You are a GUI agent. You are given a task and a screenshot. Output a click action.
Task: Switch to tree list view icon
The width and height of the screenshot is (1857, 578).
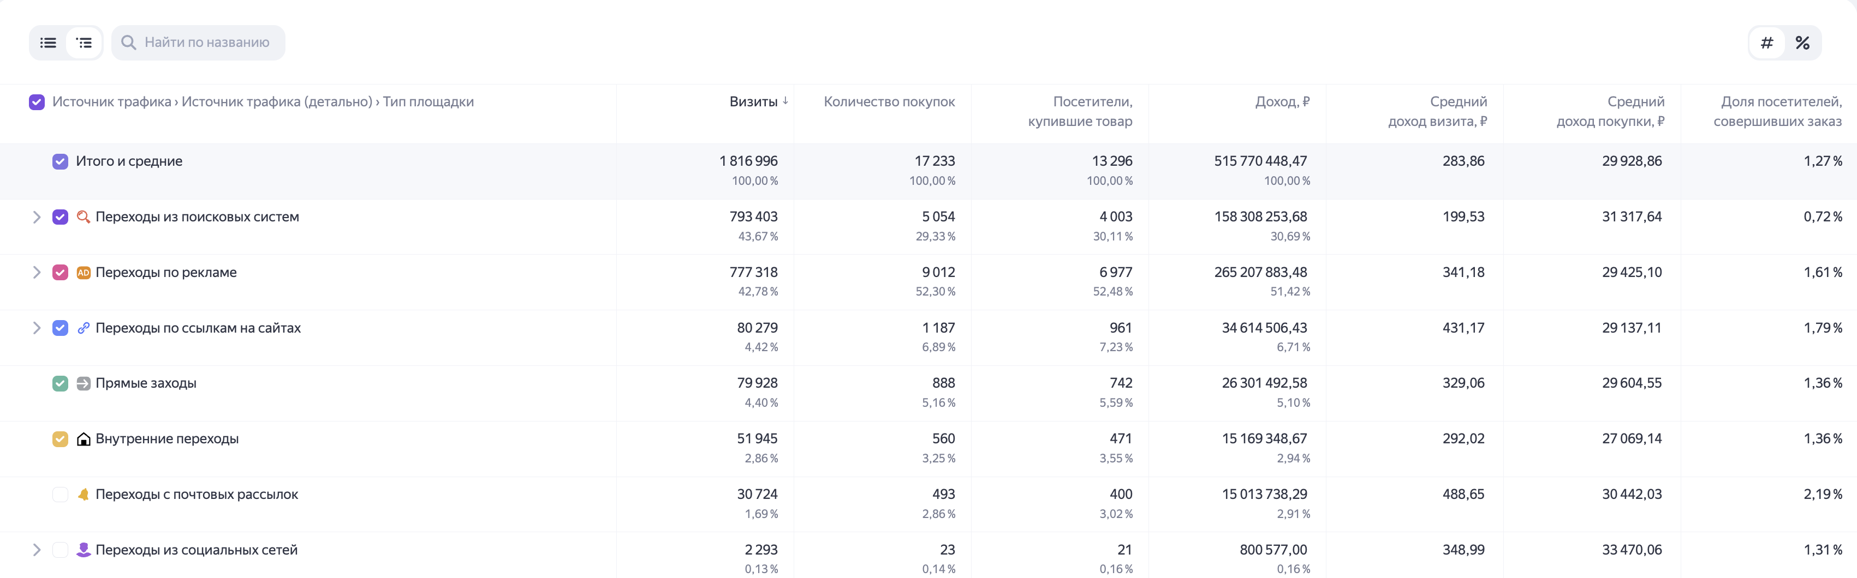pos(85,43)
